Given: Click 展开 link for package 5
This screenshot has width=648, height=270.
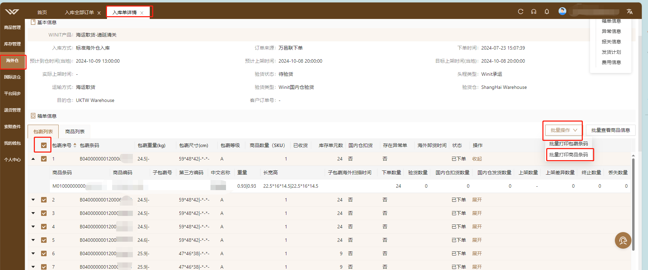Looking at the screenshot, I should pyautogui.click(x=477, y=240).
